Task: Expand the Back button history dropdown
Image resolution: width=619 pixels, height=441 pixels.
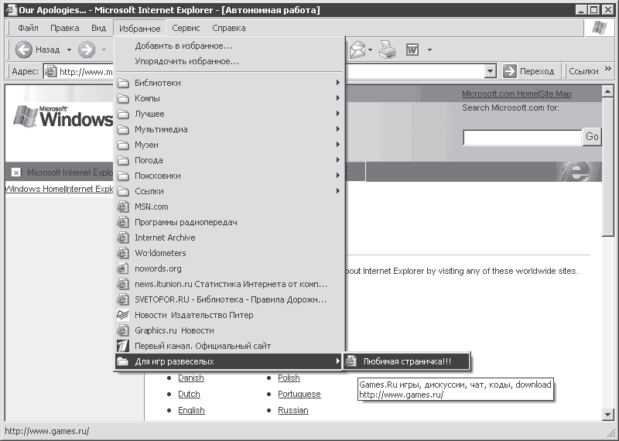Action: [x=69, y=50]
